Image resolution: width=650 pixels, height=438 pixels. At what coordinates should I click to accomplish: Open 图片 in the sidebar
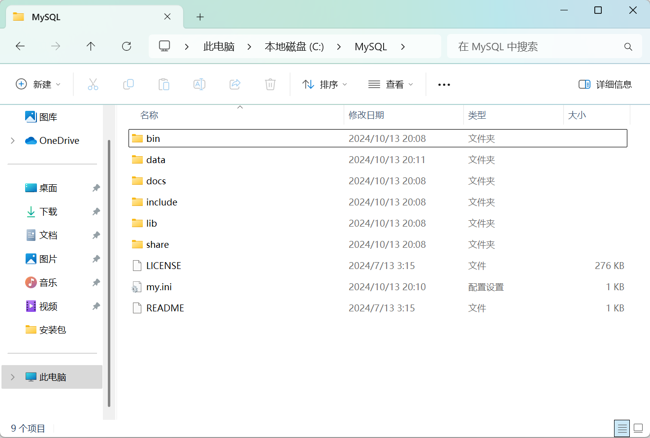[41, 259]
